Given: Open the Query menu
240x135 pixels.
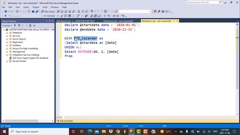Looking at the screenshot, I should 26,7.
